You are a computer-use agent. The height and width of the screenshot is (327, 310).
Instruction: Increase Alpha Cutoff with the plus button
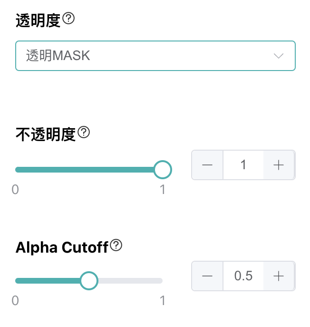coord(279,276)
